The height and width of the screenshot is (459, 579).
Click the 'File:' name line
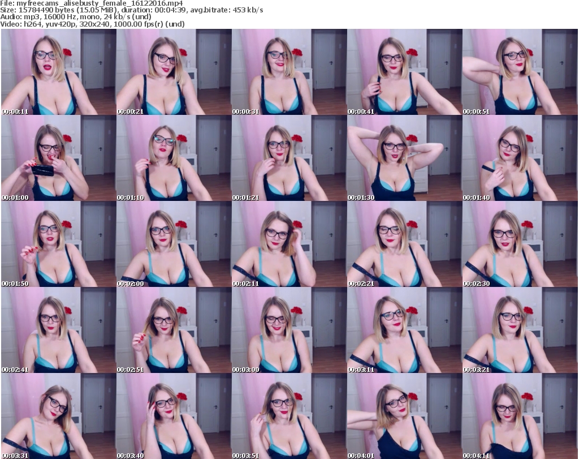(x=92, y=3)
